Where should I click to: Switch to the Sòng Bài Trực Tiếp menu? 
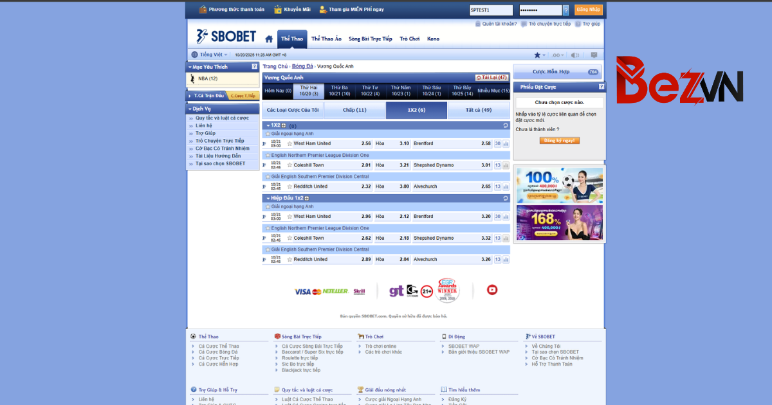coord(370,39)
